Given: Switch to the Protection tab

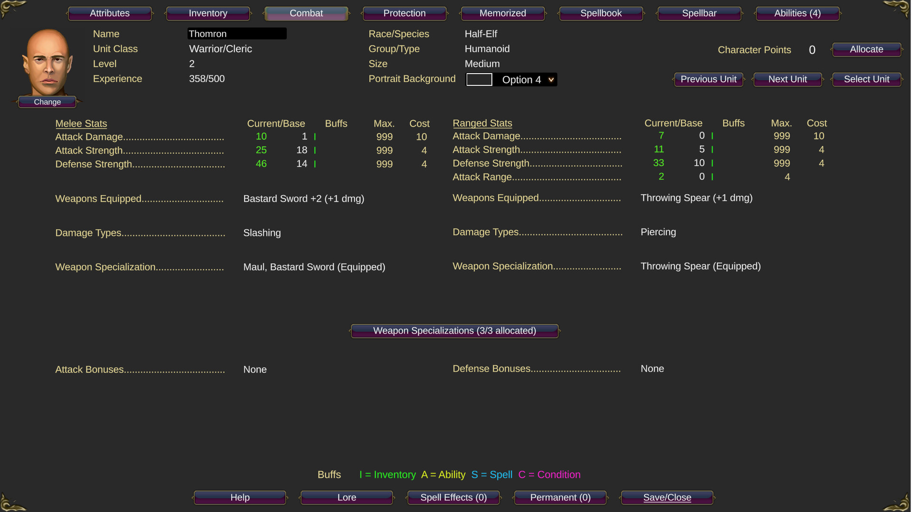Looking at the screenshot, I should tap(404, 13).
